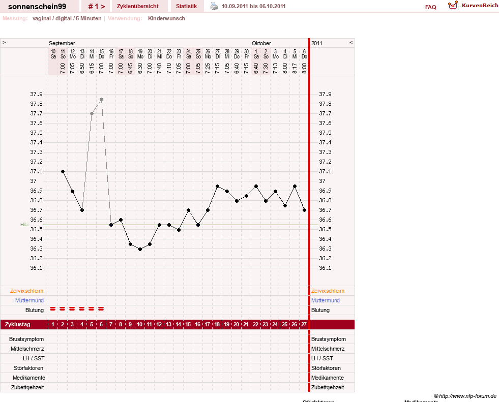Image resolution: width=499 pixels, height=402 pixels.
Task: Click the left Muttermund row label
Action: tap(30, 300)
